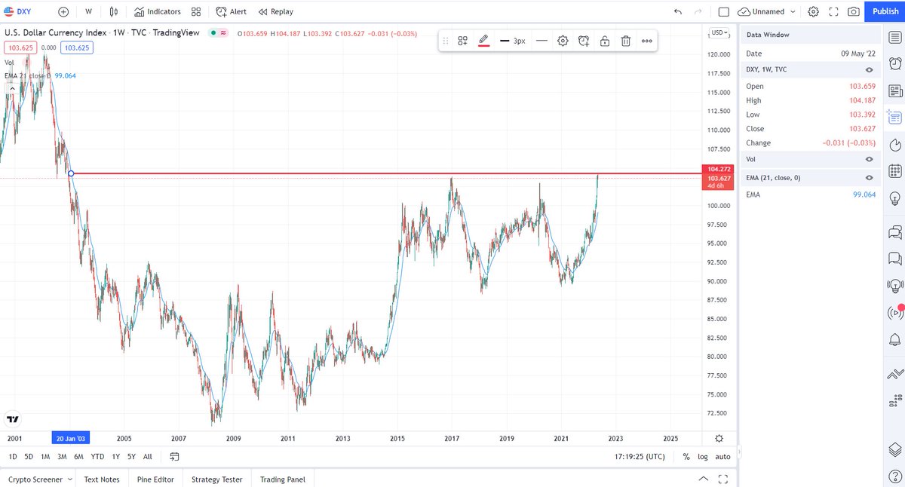Click the Undo arrow in top toolbar
Image resolution: width=905 pixels, height=487 pixels.
pos(677,11)
